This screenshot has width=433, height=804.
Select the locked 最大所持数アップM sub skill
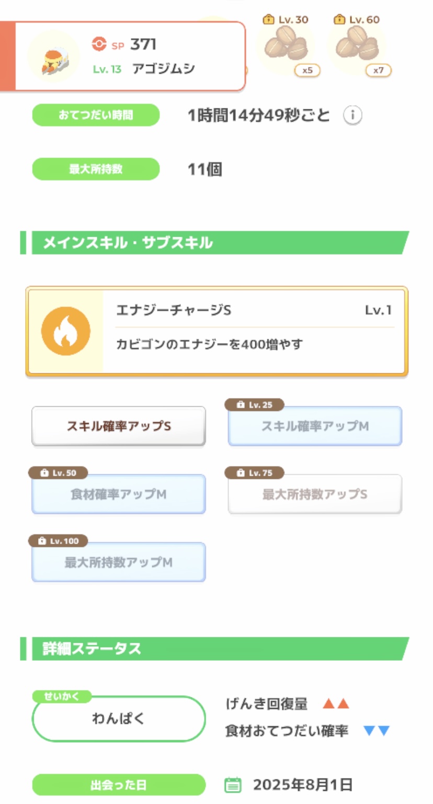119,562
